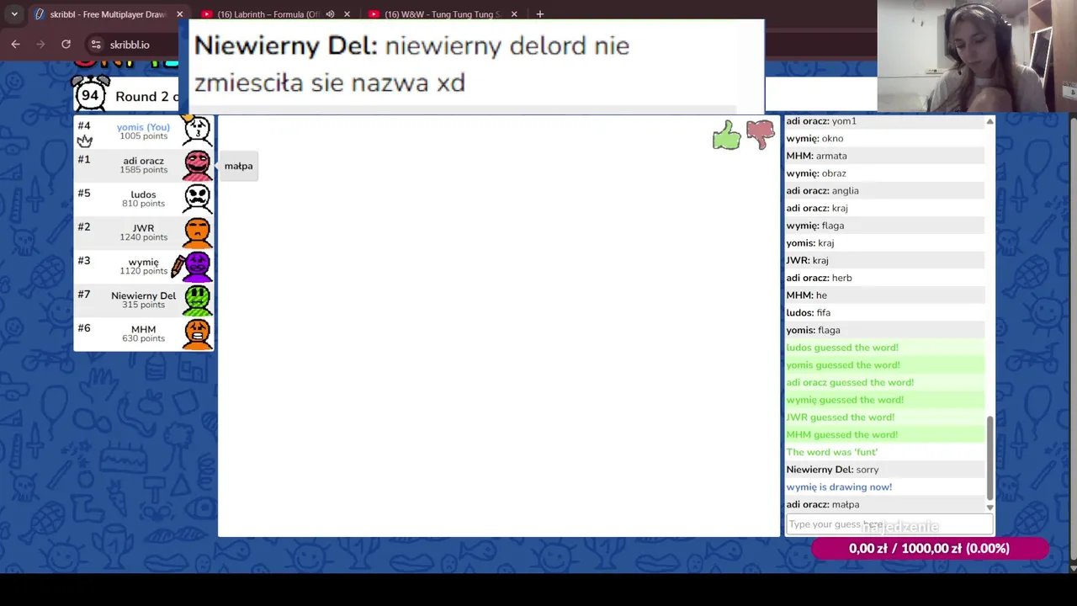Click the webcam overlay video
Viewport: 1077px width, 606px height.
(x=977, y=56)
